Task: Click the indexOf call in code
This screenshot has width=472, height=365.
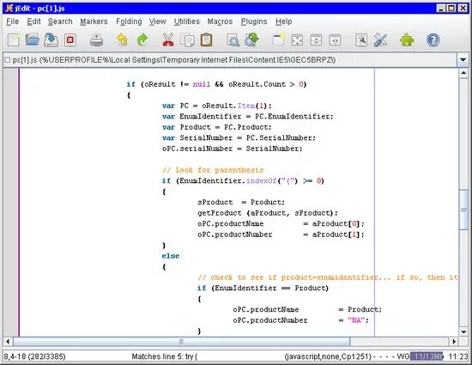Action: click(262, 180)
